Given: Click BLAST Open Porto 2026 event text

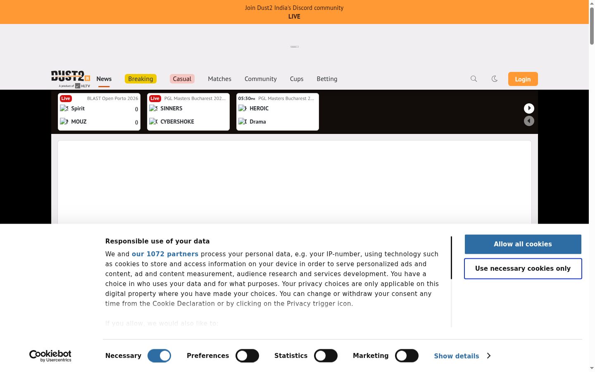Looking at the screenshot, I should click(x=112, y=98).
